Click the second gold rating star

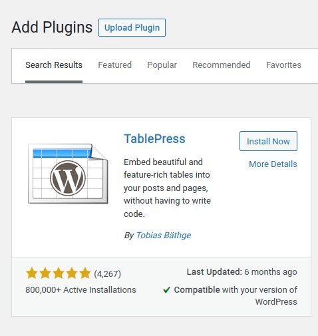pos(45,273)
